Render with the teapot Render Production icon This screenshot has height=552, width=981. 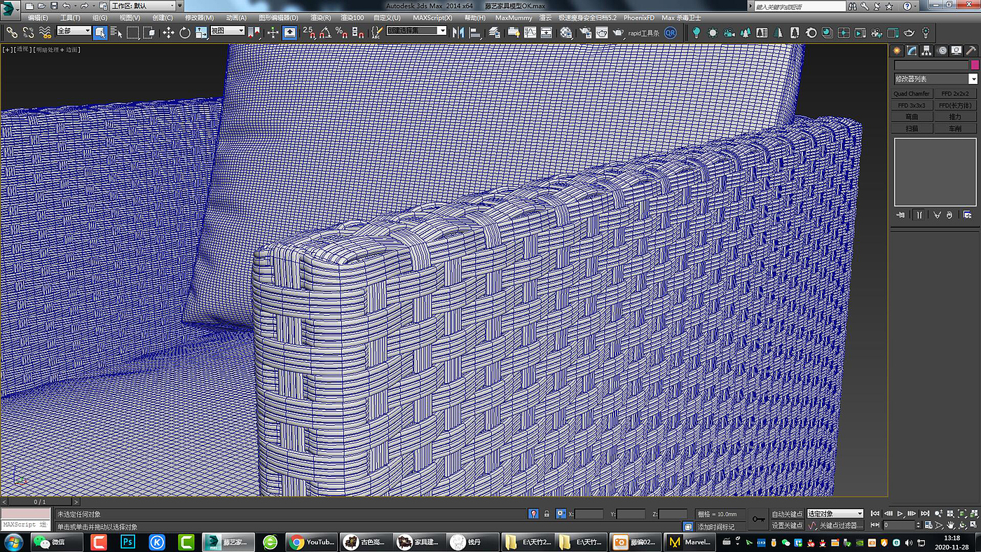click(x=618, y=32)
